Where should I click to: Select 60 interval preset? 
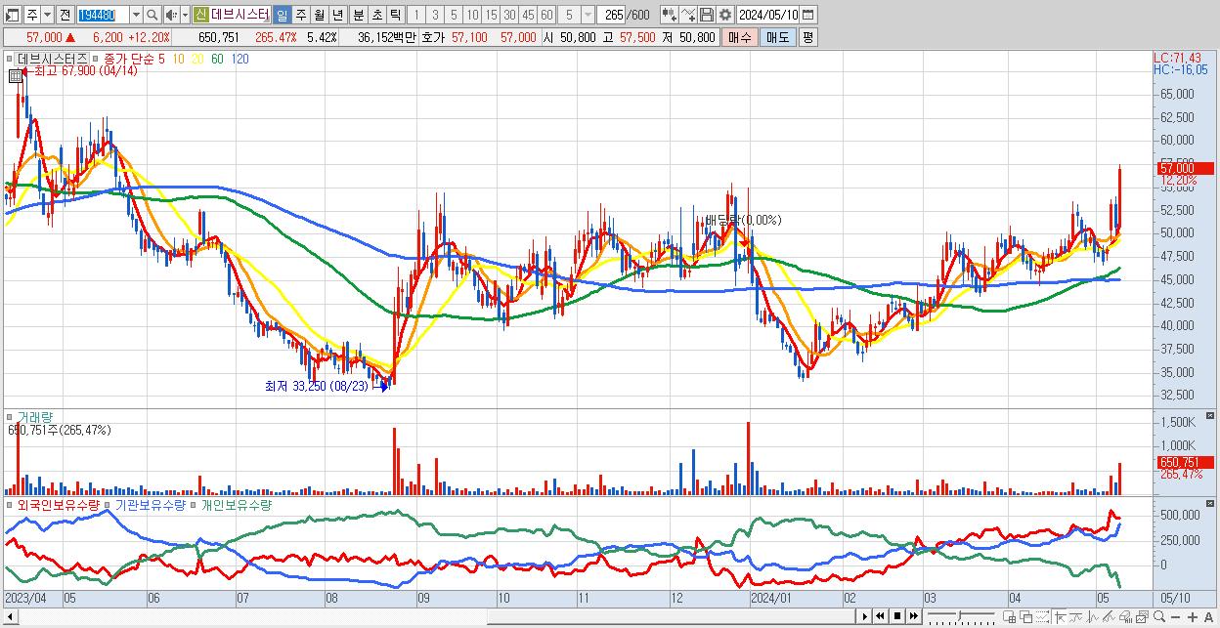pyautogui.click(x=546, y=15)
